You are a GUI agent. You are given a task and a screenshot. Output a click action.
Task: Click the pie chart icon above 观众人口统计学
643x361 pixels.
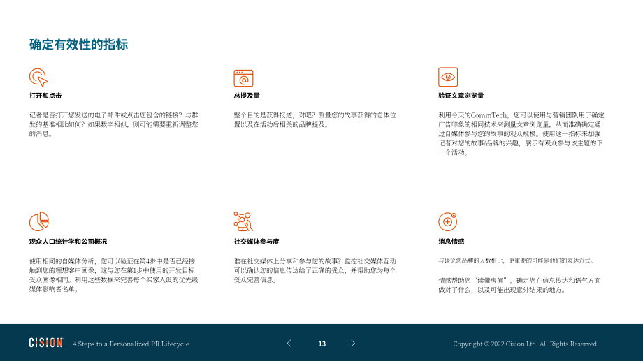[39, 221]
